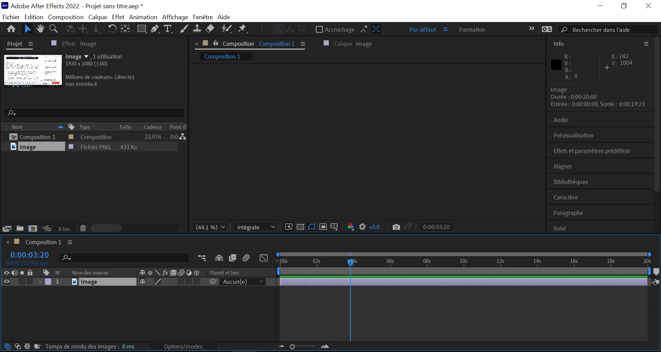Open composition flowchart icon in timeline
Image resolution: width=661 pixels, height=352 pixels.
coord(202,258)
